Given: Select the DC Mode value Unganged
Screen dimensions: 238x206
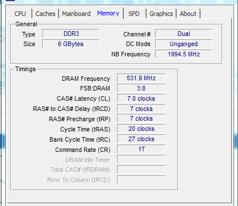Looking at the screenshot, I should click(x=183, y=44).
